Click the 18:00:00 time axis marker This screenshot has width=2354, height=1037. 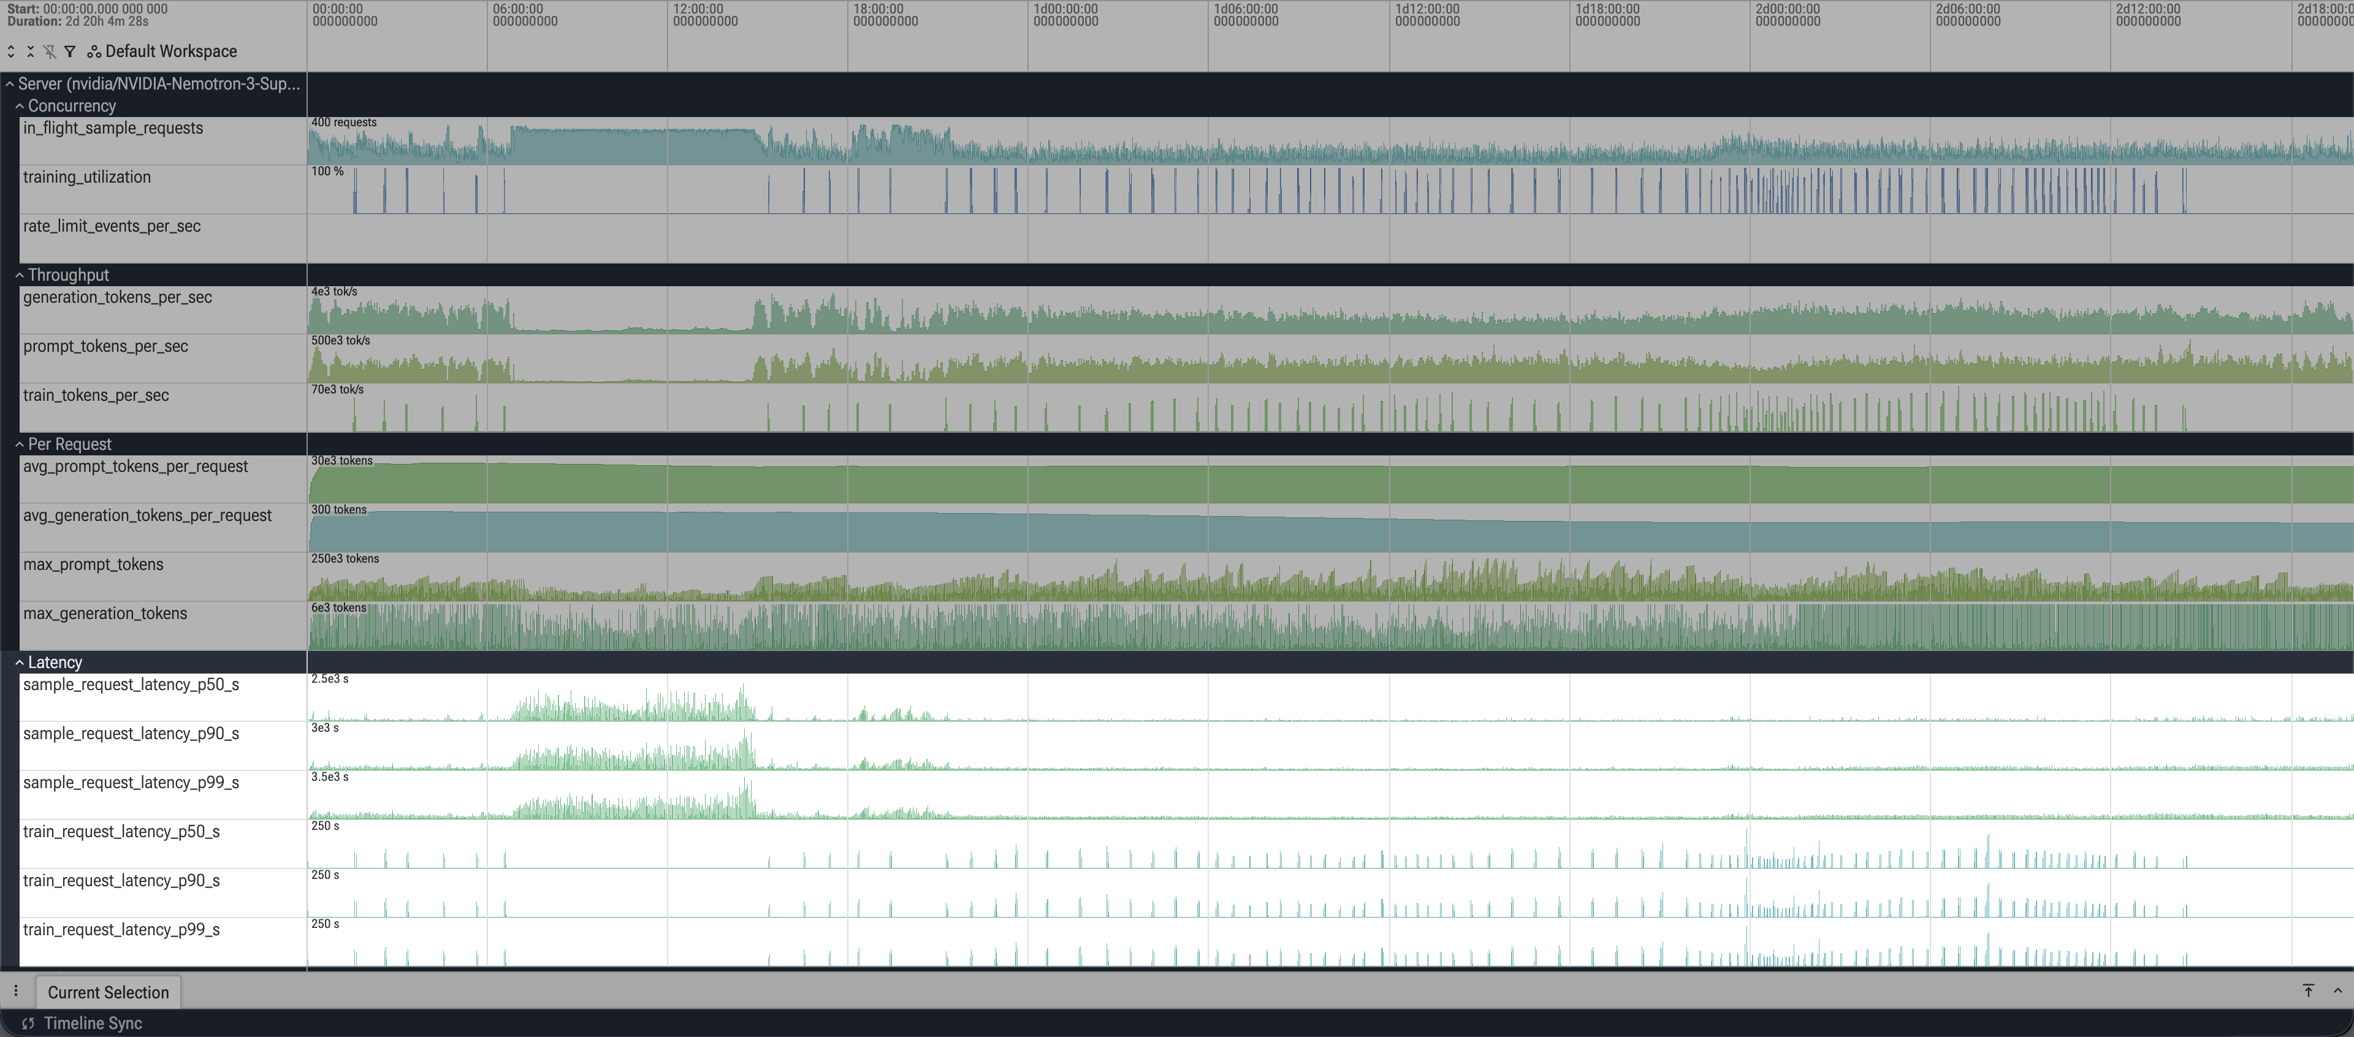885,15
